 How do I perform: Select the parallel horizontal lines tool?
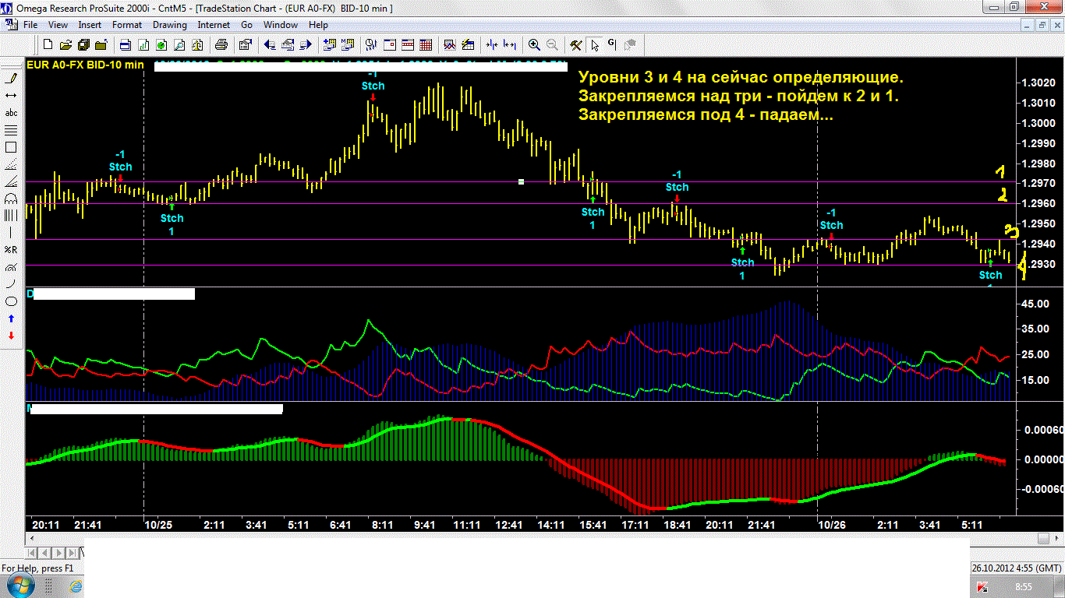pyautogui.click(x=11, y=129)
